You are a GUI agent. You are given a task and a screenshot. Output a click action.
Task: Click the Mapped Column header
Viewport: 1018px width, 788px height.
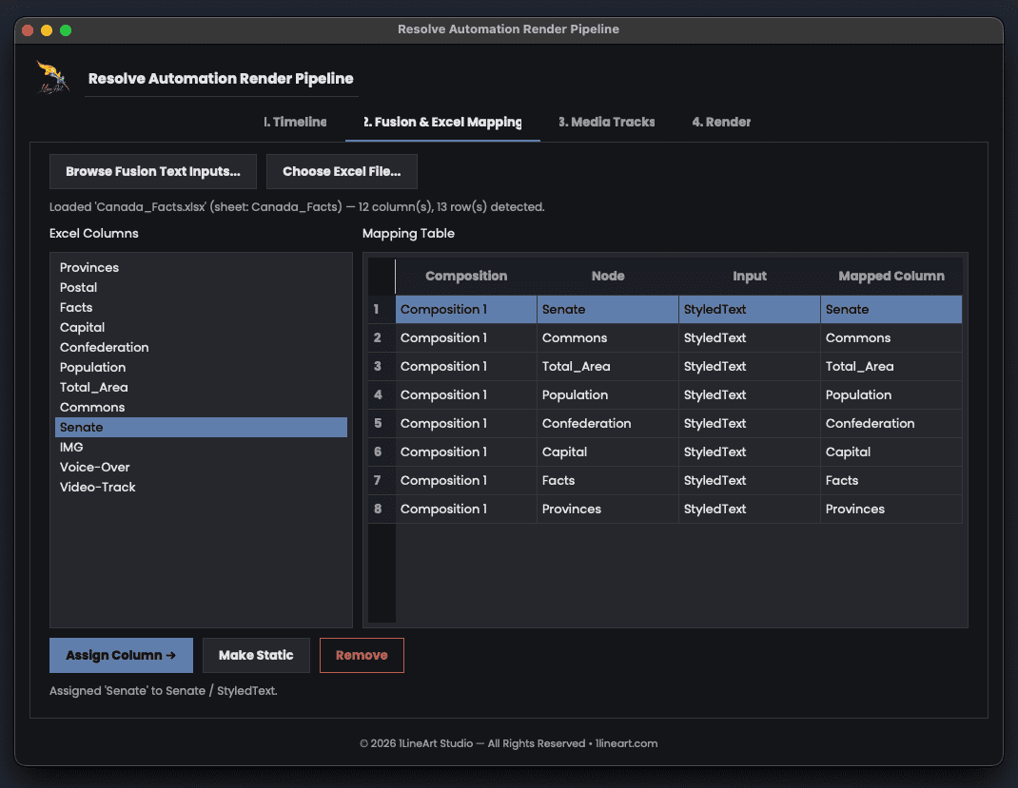[x=891, y=277]
